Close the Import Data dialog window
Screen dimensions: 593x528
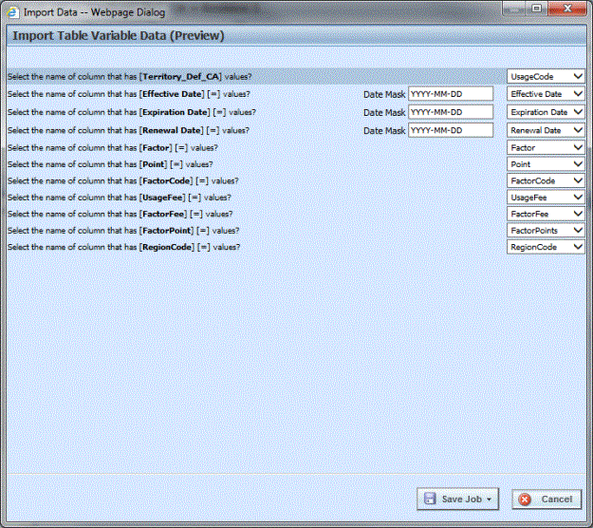tap(567, 9)
